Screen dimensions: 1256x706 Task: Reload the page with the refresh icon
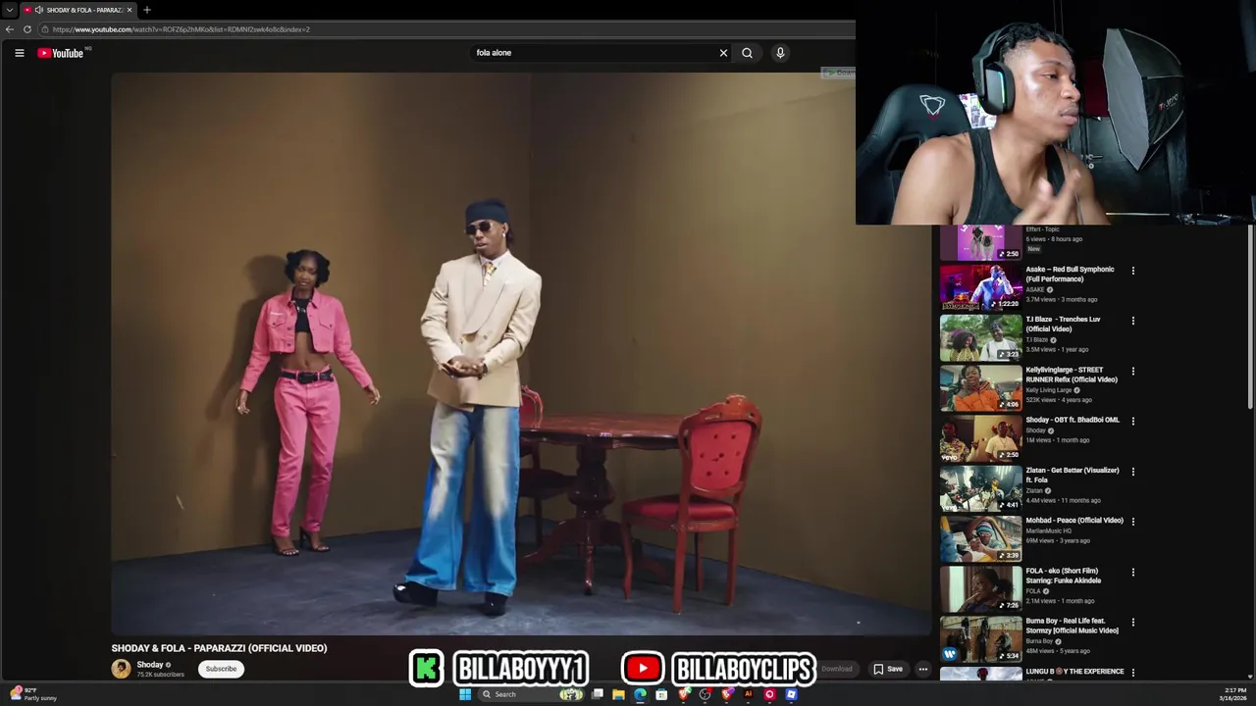pos(27,29)
